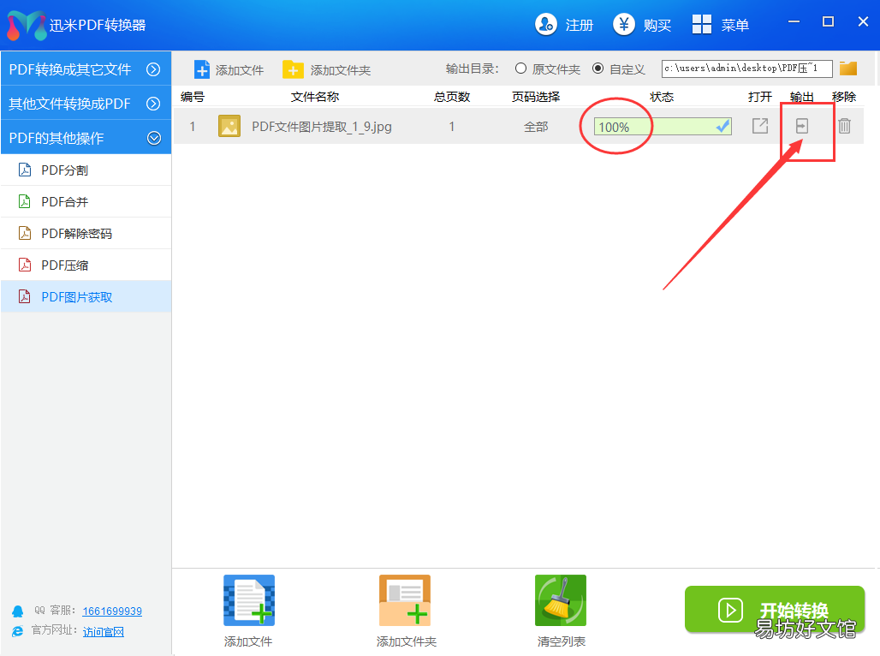Click the 添加文件夹 label under bottom icon

407,641
